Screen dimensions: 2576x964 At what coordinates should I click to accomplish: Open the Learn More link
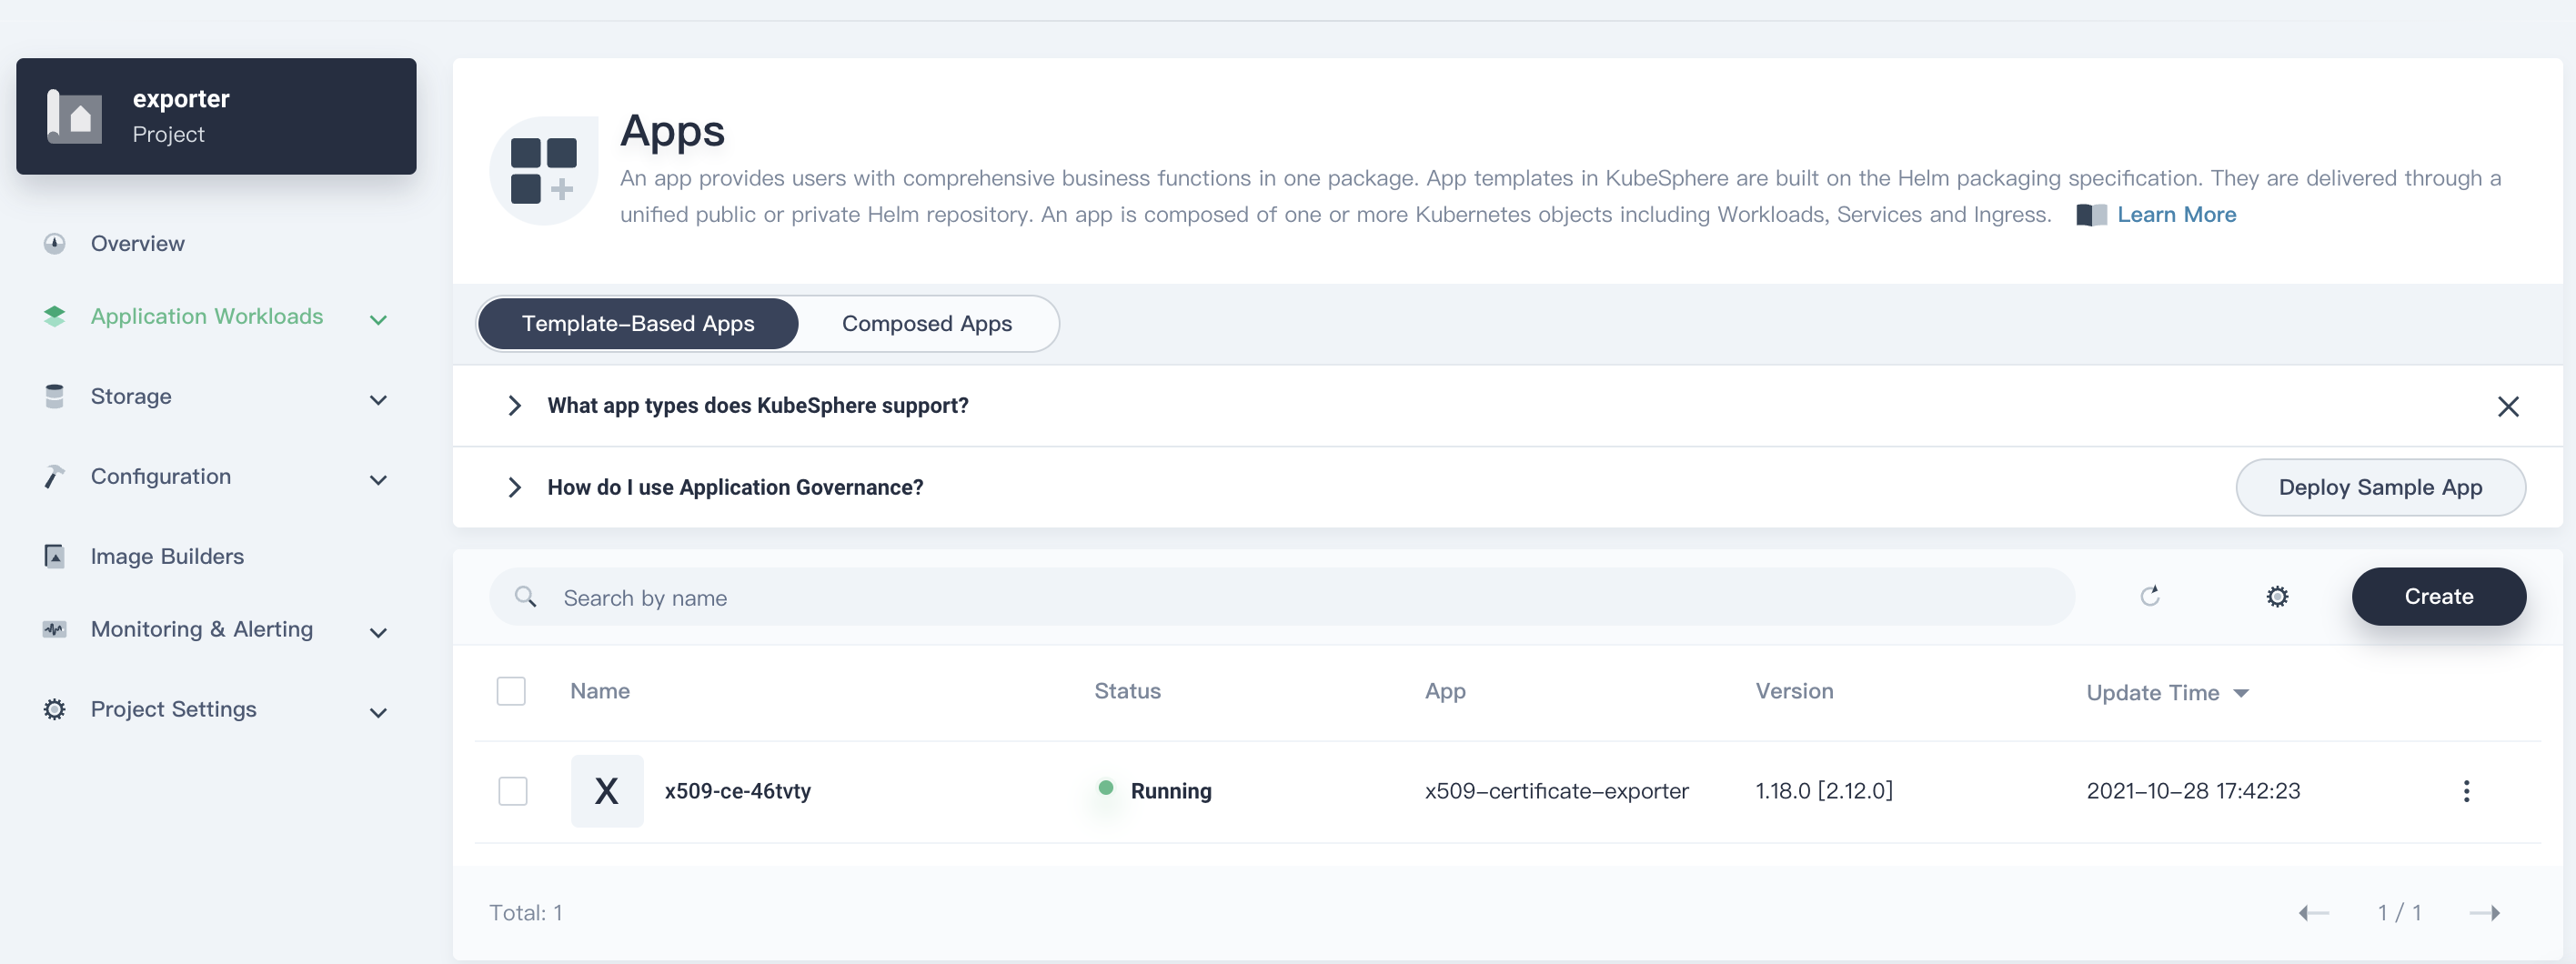[x=2176, y=214]
